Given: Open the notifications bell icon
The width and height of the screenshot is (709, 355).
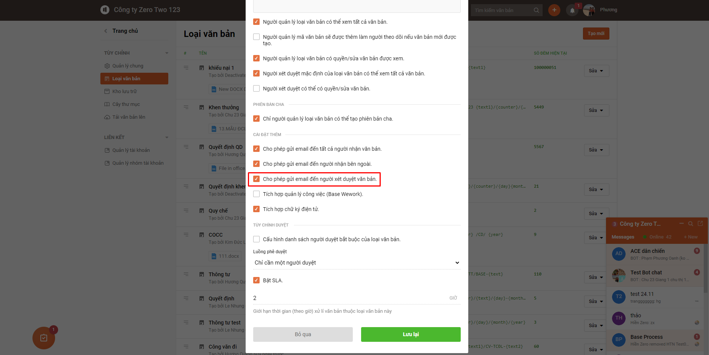Looking at the screenshot, I should click(572, 10).
